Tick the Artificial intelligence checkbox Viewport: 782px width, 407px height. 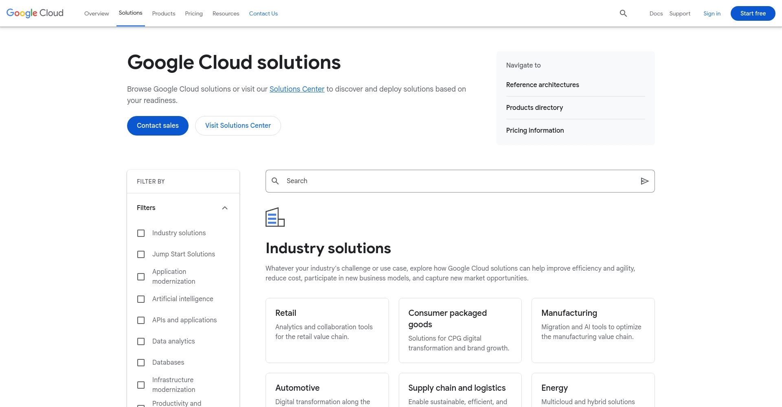coord(141,299)
